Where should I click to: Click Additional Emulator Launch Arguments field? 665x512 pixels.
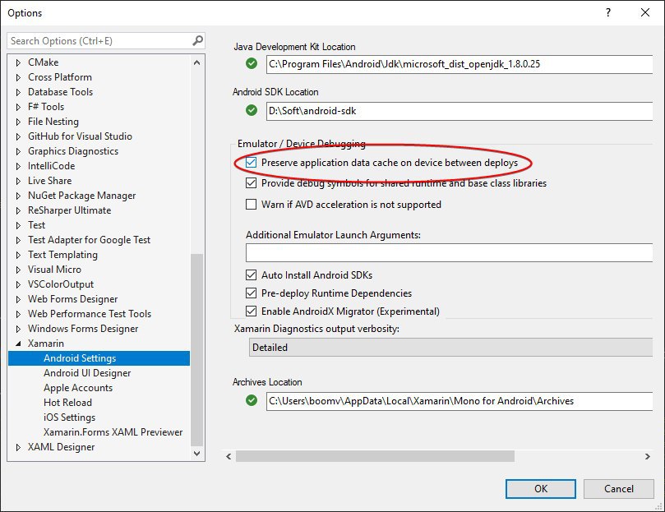pos(449,252)
